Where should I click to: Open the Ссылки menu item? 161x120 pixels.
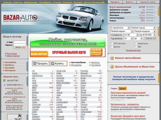57,2
